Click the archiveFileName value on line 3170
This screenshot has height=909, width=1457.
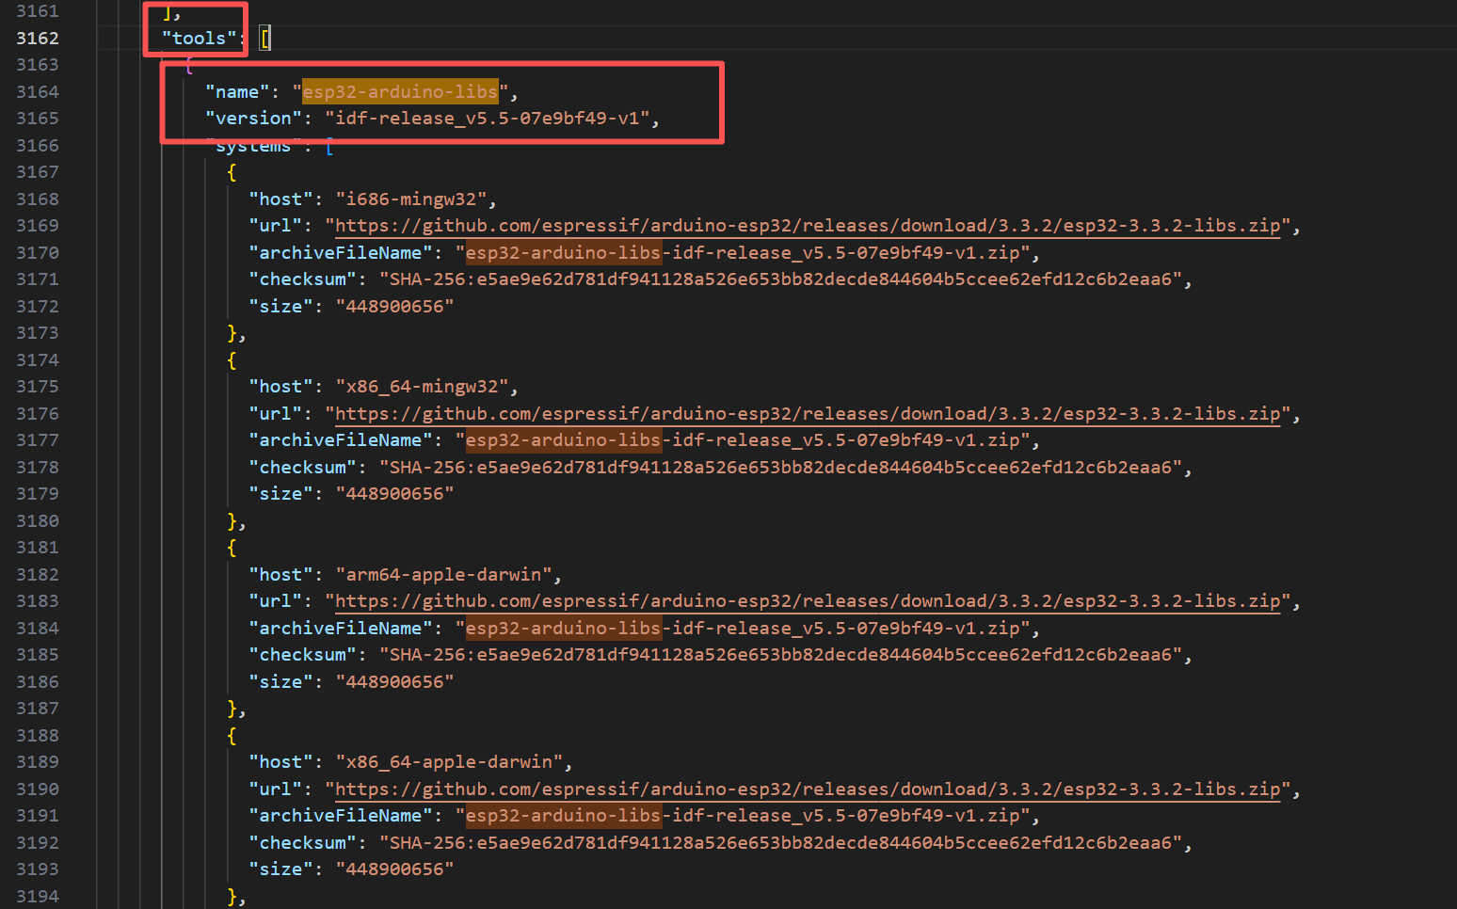click(x=743, y=253)
